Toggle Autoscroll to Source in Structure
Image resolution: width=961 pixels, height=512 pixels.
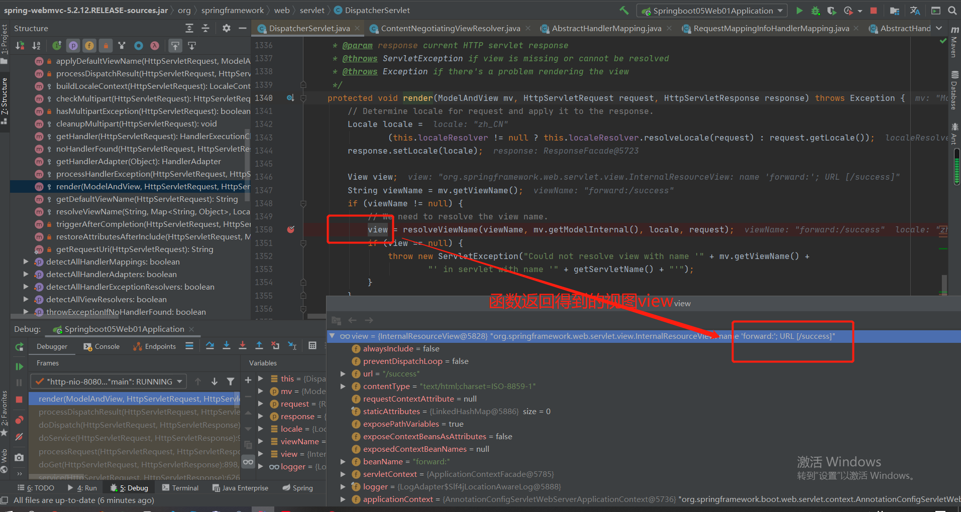coord(175,46)
